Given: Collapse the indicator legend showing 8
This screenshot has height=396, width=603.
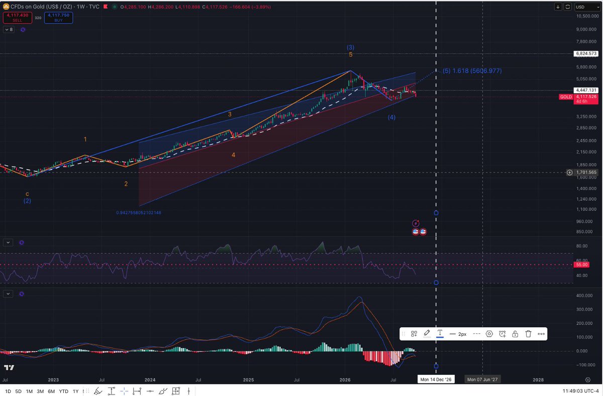Looking at the screenshot, I should click(x=9, y=30).
